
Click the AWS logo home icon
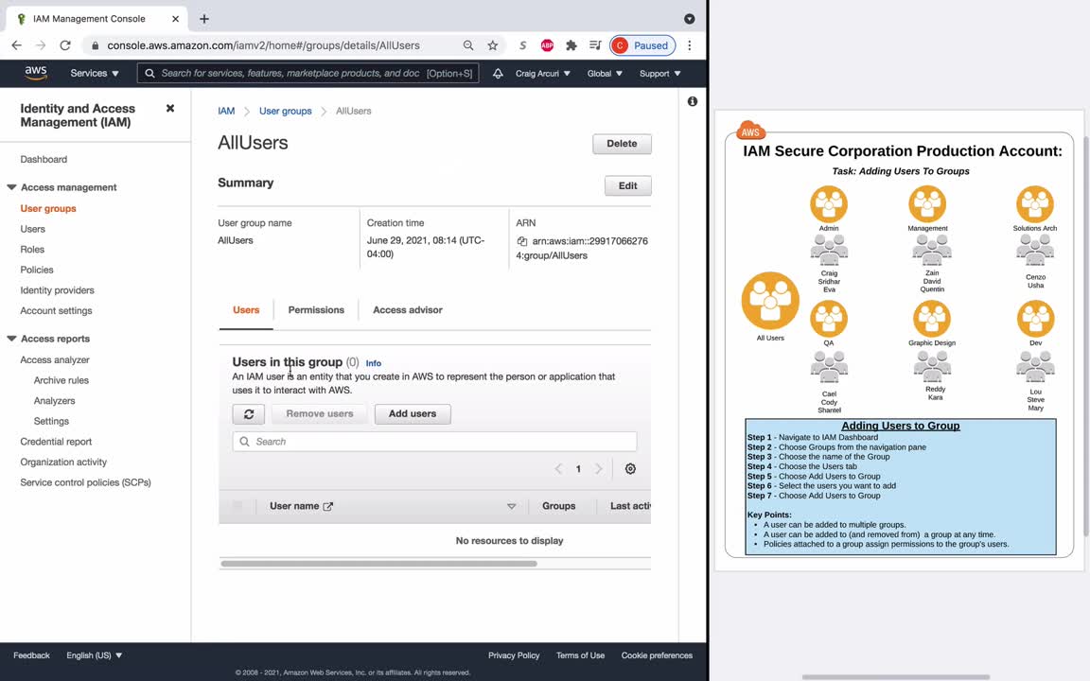tap(35, 73)
